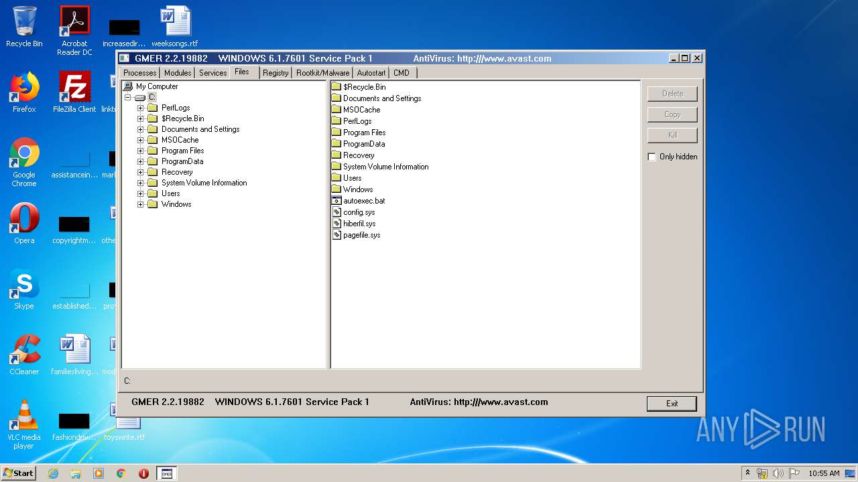Image resolution: width=858 pixels, height=482 pixels.
Task: Click the taskbar clock showing 10:55 AM
Action: (824, 473)
